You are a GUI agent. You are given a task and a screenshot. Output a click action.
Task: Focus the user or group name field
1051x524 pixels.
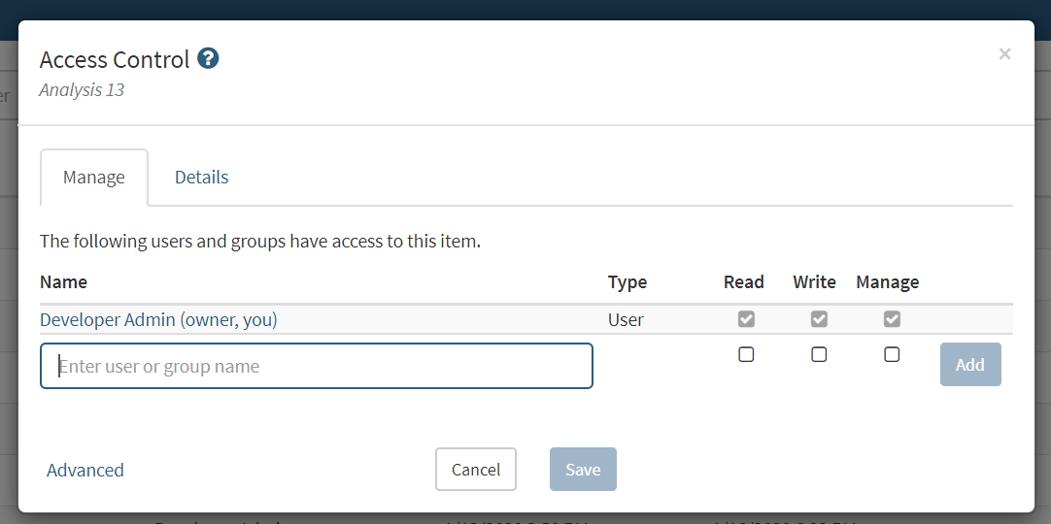[317, 366]
